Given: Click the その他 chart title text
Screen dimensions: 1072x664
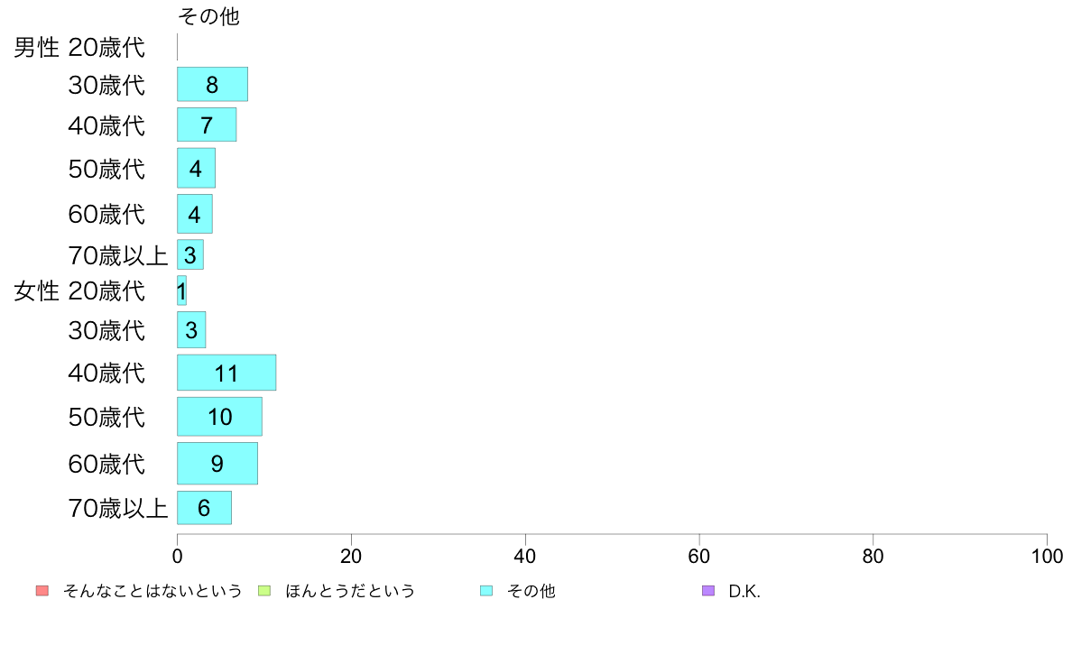Looking at the screenshot, I should pos(208,16).
